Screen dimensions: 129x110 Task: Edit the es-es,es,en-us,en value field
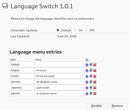[x=60, y=93]
